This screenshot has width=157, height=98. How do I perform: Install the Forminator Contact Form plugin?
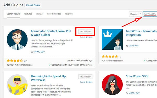point(85,32)
